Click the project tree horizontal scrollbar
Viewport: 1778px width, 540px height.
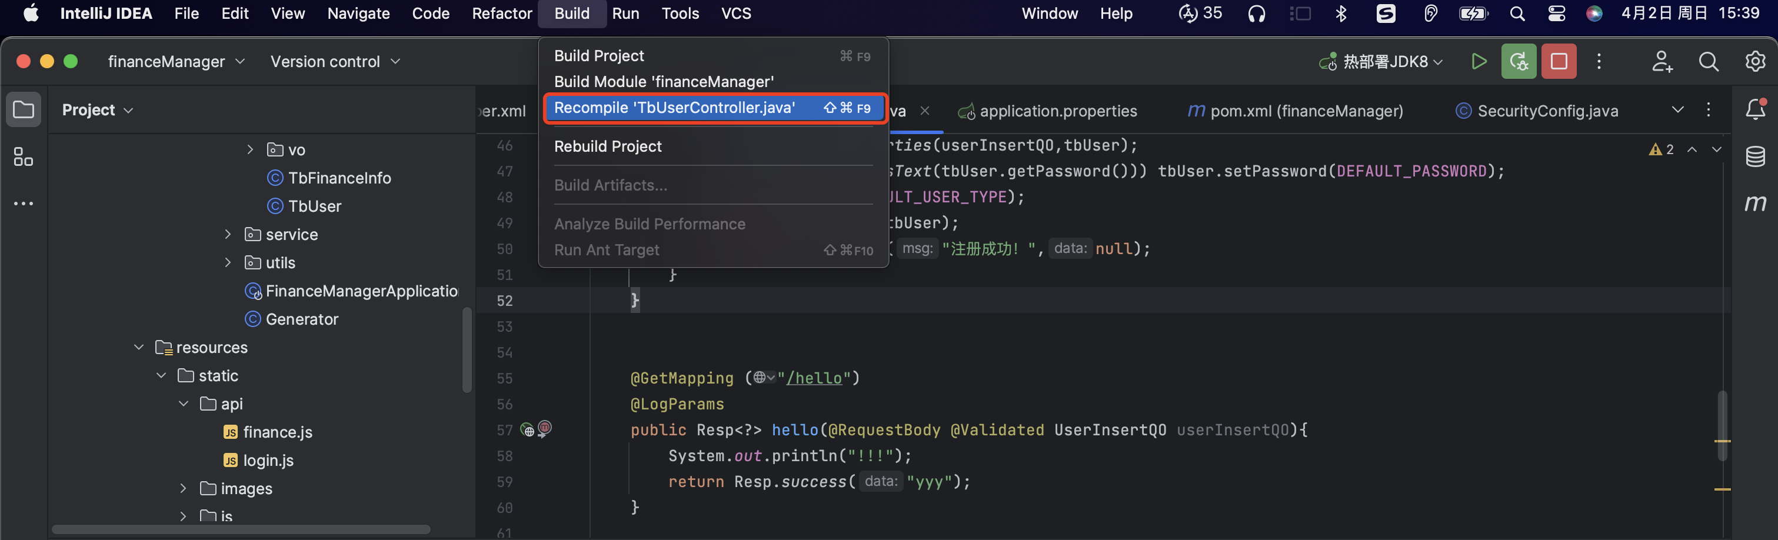tap(241, 529)
